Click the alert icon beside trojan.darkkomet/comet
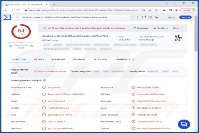 pyautogui.click(x=36, y=71)
